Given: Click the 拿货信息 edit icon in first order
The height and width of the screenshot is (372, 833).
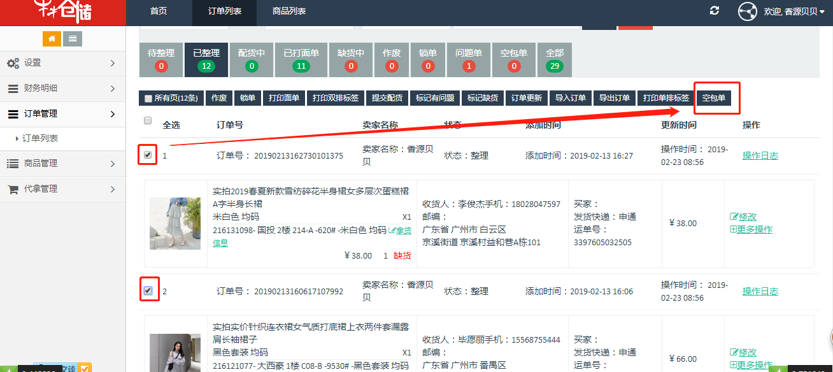Looking at the screenshot, I should click(392, 230).
